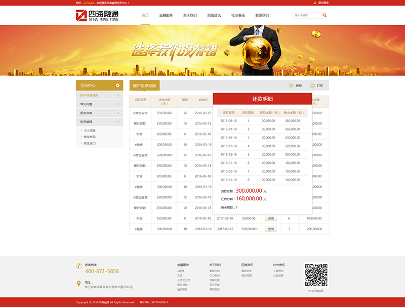Image resolution: width=405 pixels, height=307 pixels.
Task: Click the red 300,000.00 loan total
Action: (249, 191)
